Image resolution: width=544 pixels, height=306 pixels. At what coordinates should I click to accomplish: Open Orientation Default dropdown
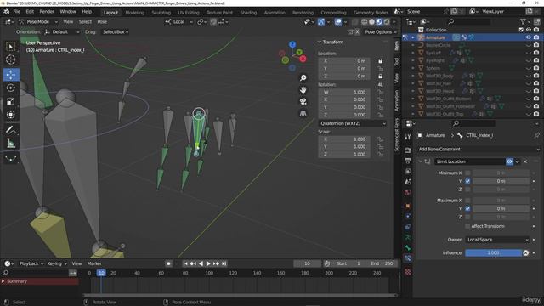62,32
